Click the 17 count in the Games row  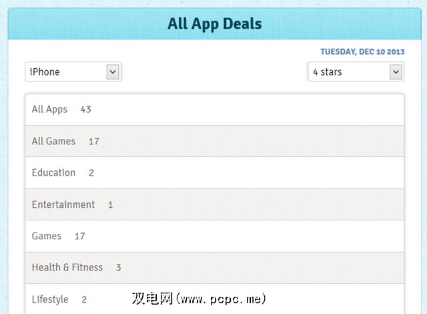[x=80, y=237]
